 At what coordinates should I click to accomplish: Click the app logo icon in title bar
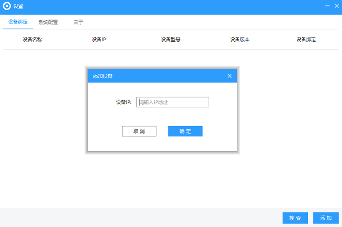(7, 6)
